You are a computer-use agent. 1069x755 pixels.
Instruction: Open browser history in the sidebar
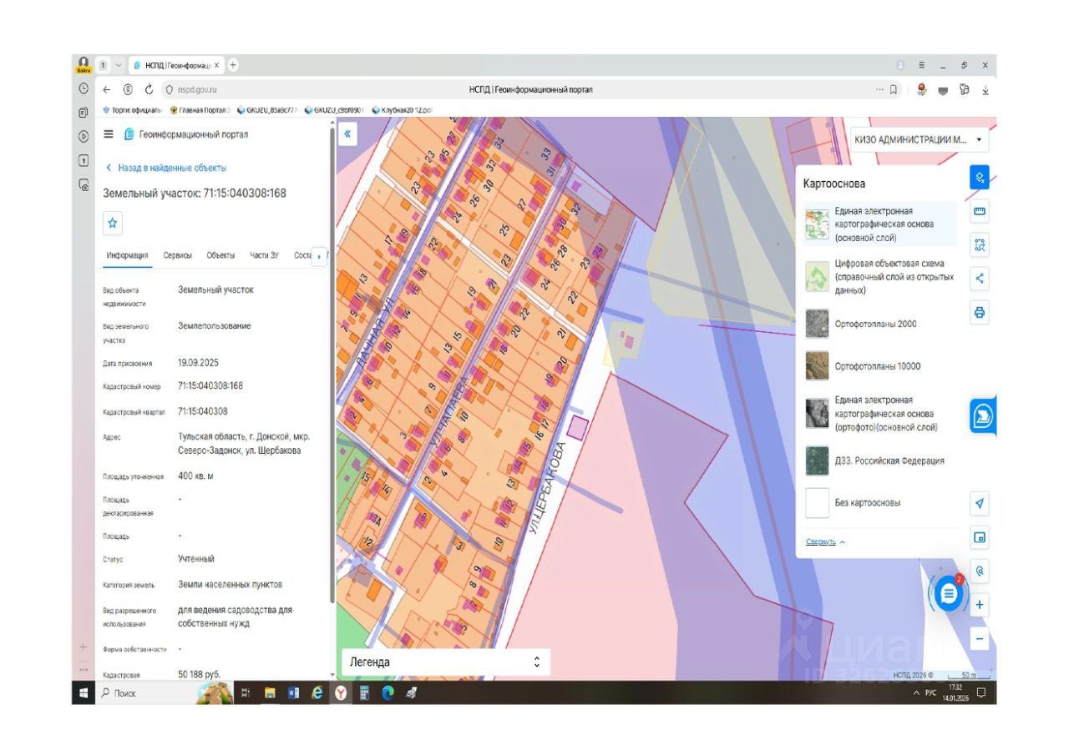(x=84, y=88)
